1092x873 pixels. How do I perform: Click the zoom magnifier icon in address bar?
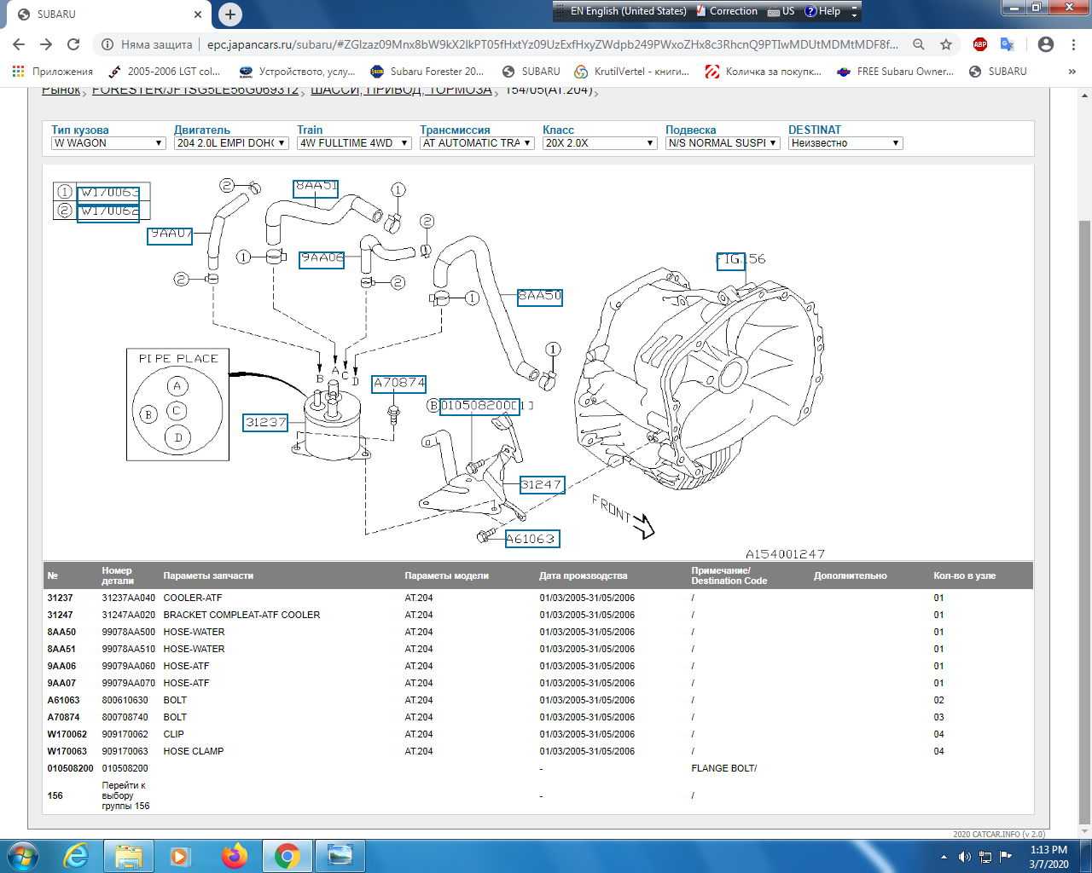coord(919,44)
